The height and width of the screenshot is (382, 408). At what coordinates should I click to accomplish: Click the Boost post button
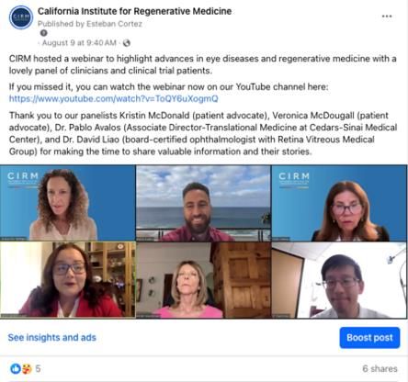pyautogui.click(x=369, y=338)
